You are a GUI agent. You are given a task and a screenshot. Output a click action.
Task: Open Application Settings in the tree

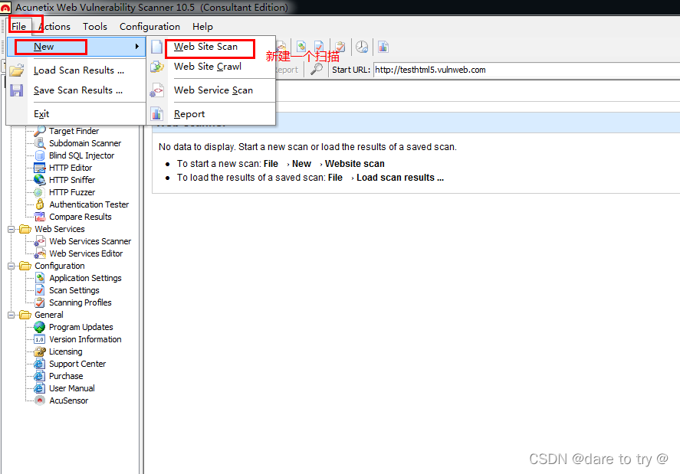tap(85, 278)
